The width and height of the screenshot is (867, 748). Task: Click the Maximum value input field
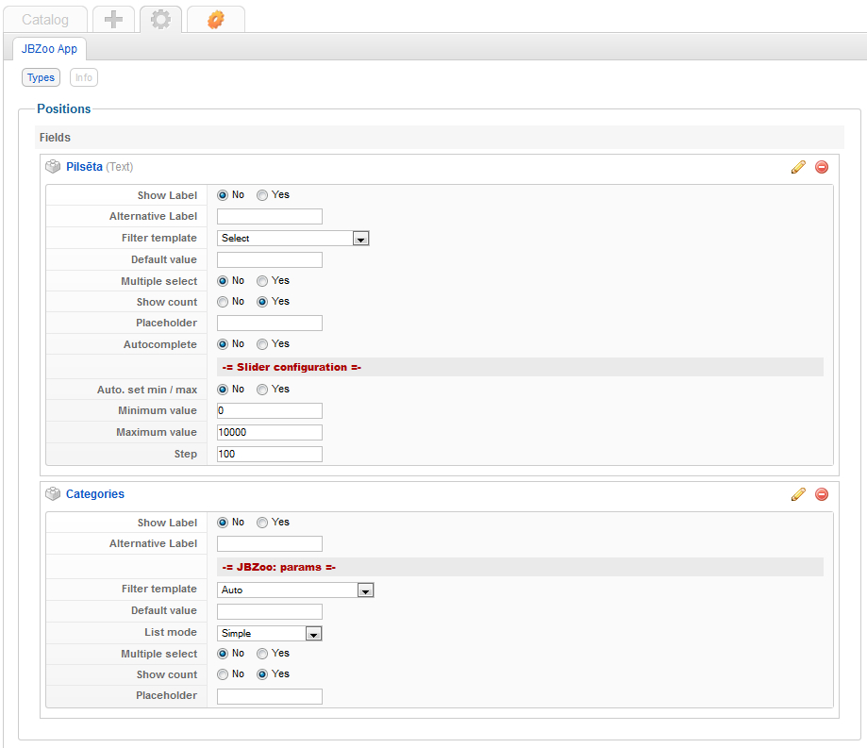click(x=270, y=433)
